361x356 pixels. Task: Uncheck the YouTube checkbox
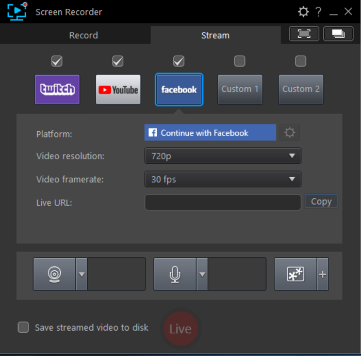click(x=118, y=61)
